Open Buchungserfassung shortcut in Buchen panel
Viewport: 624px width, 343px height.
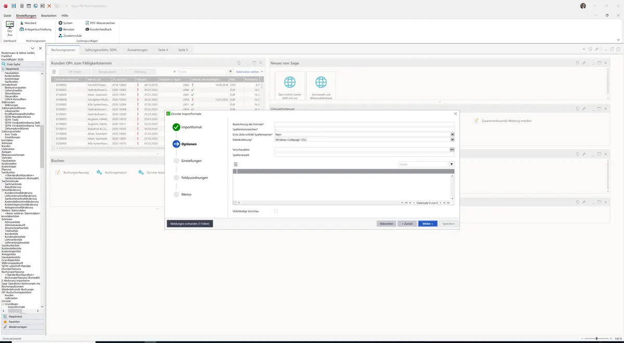coord(72,172)
